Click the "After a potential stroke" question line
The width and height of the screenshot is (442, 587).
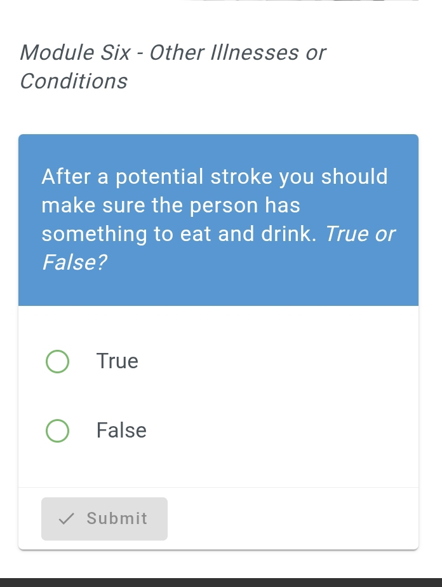(x=215, y=176)
